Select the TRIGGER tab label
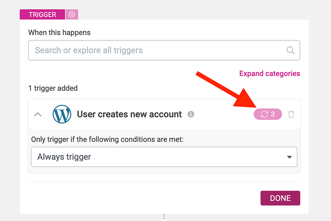Screen dimensions: 331x221 pyautogui.click(x=42, y=14)
